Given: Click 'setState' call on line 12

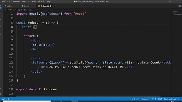Looking at the screenshot, I should (x=77, y=63).
